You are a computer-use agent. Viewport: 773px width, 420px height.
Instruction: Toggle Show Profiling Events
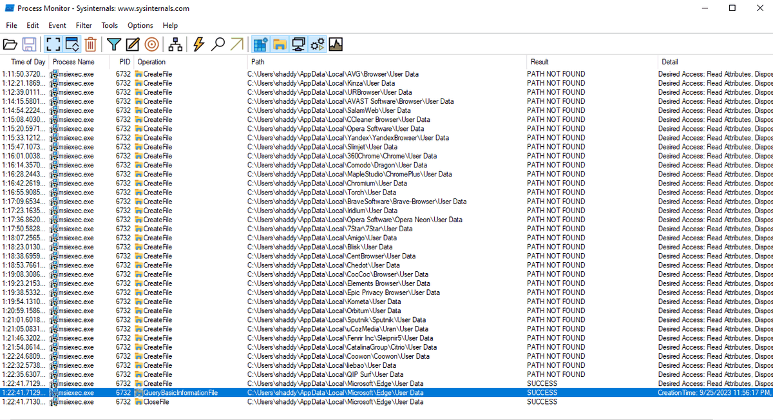click(x=336, y=44)
